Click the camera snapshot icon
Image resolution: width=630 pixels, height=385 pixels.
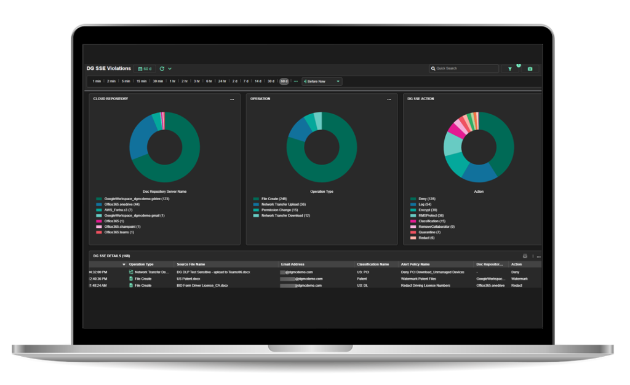(530, 69)
